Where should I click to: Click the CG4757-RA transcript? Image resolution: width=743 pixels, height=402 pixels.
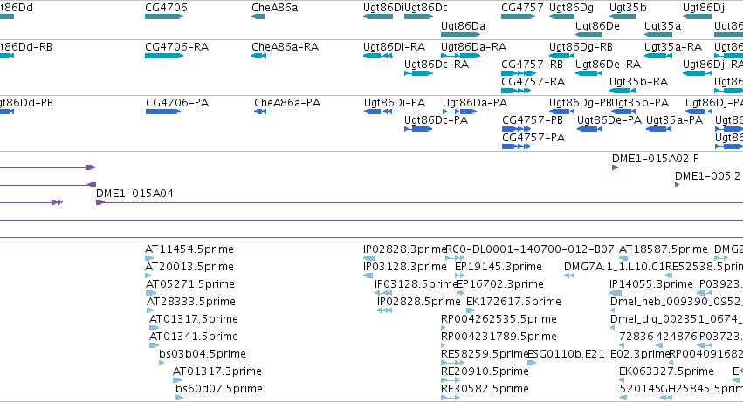coord(515,91)
